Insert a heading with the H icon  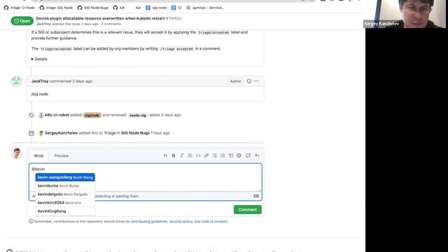165,155
